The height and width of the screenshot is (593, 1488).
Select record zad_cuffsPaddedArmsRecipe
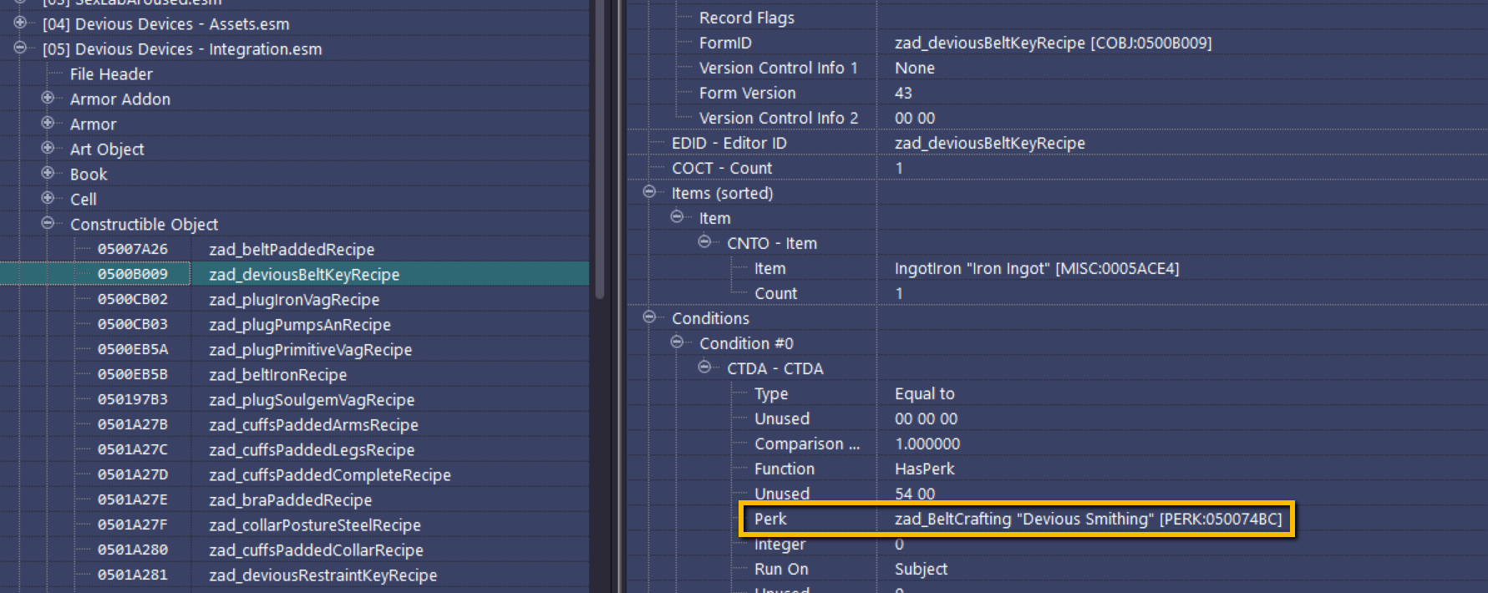313,425
